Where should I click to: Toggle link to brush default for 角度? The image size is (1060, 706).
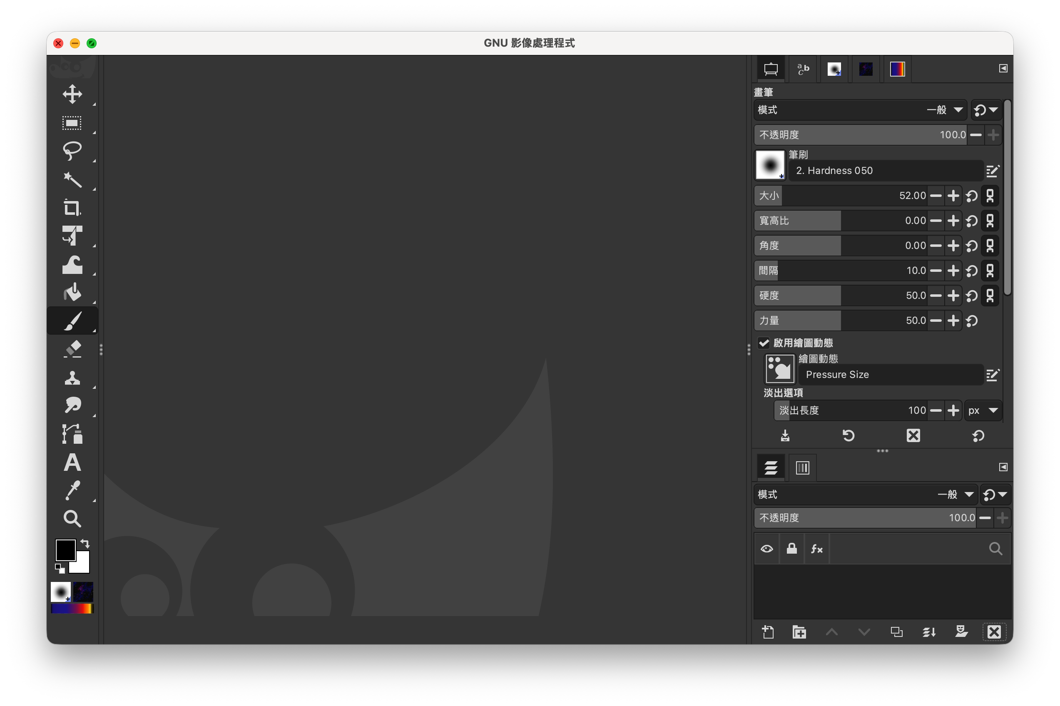click(990, 245)
